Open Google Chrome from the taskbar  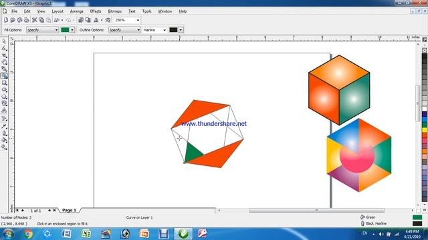tap(28, 234)
